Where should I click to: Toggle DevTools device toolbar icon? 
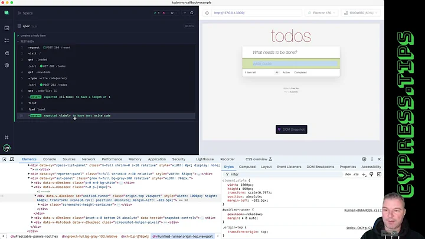click(x=12, y=159)
